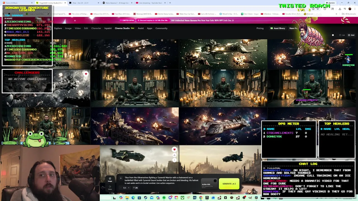Switch to List view
358x201 pixels.
pos(342,35)
